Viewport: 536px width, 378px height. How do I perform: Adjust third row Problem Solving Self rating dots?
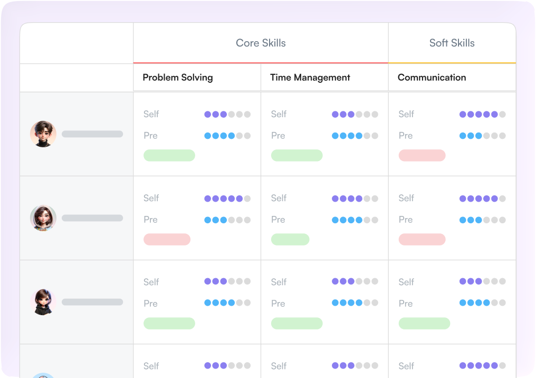pos(227,281)
